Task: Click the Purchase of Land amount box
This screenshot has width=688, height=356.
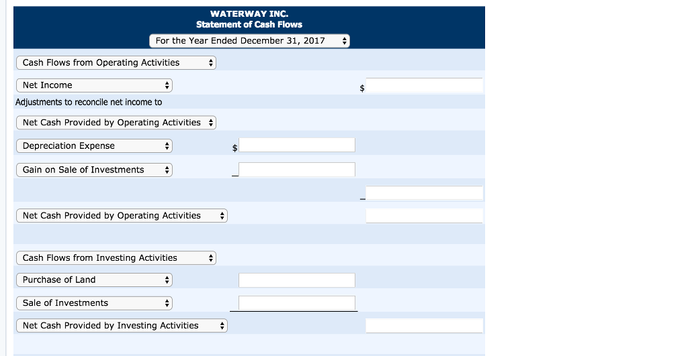Action: 296,280
